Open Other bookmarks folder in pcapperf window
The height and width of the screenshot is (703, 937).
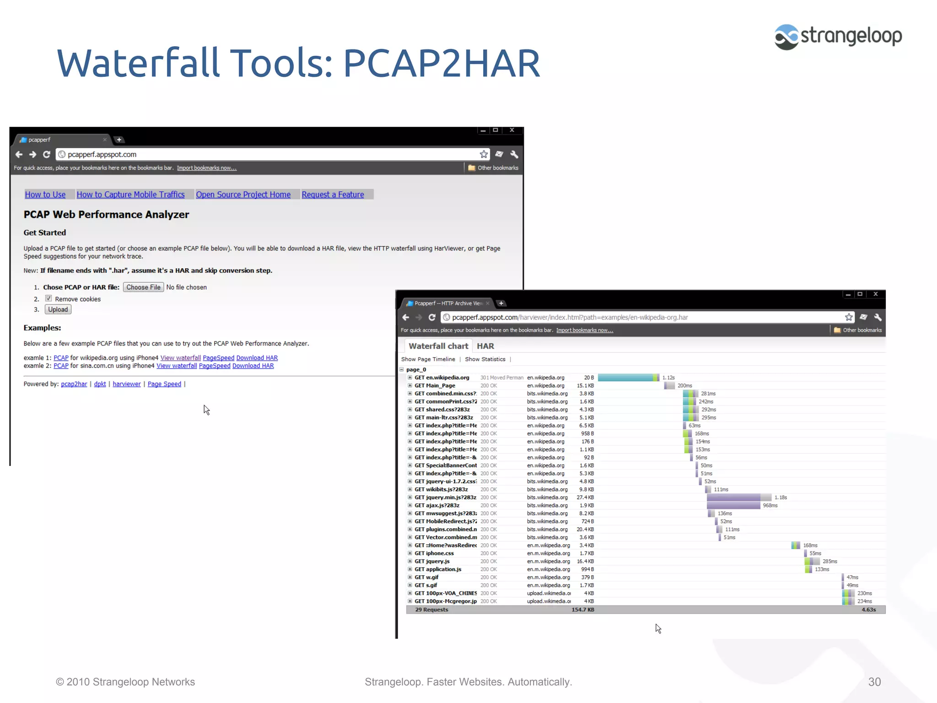(493, 168)
